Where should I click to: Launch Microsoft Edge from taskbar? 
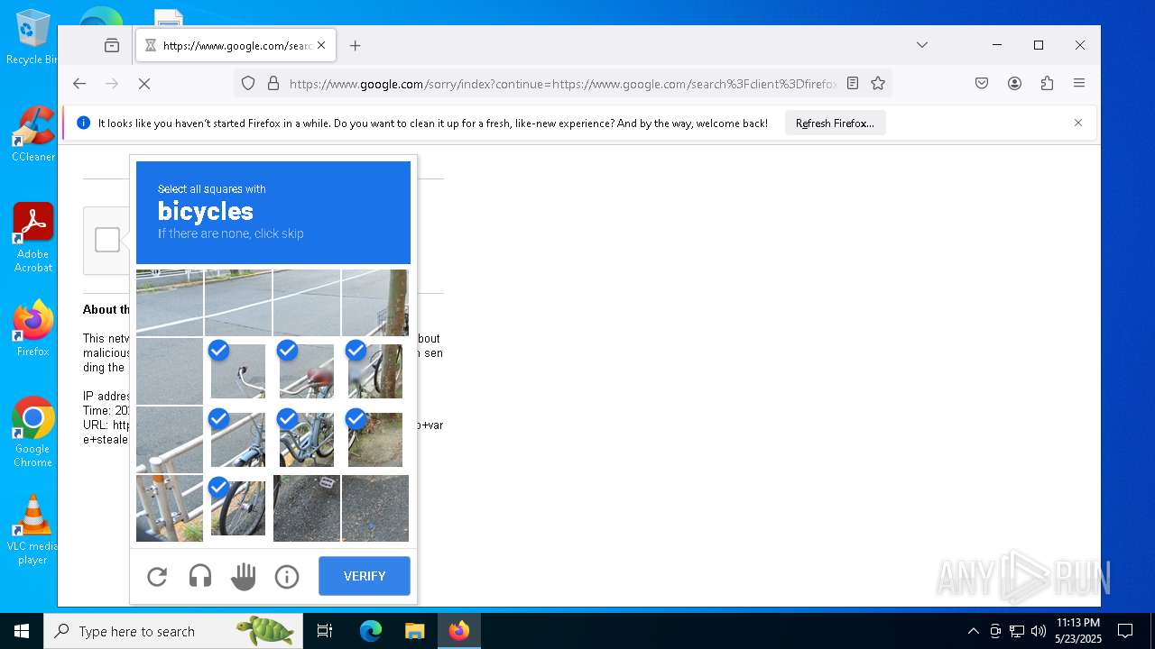coord(371,631)
